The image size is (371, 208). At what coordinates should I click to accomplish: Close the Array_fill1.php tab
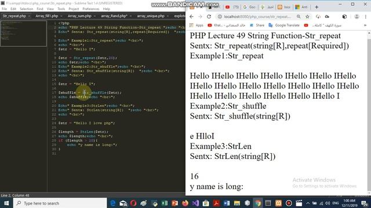61,16
